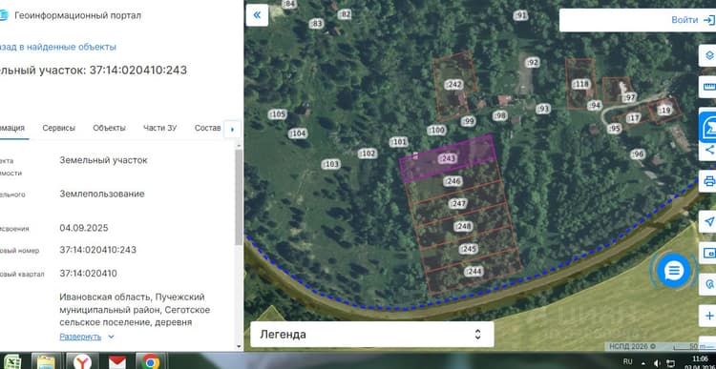This screenshot has width=716, height=369.
Task: Click parcel label 104 on map
Action: tap(298, 133)
